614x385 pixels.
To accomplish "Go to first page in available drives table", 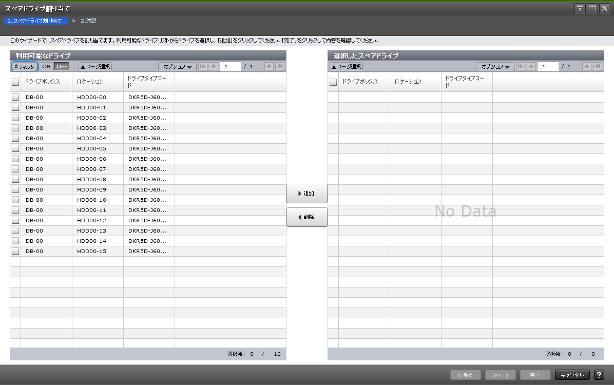I will point(203,66).
